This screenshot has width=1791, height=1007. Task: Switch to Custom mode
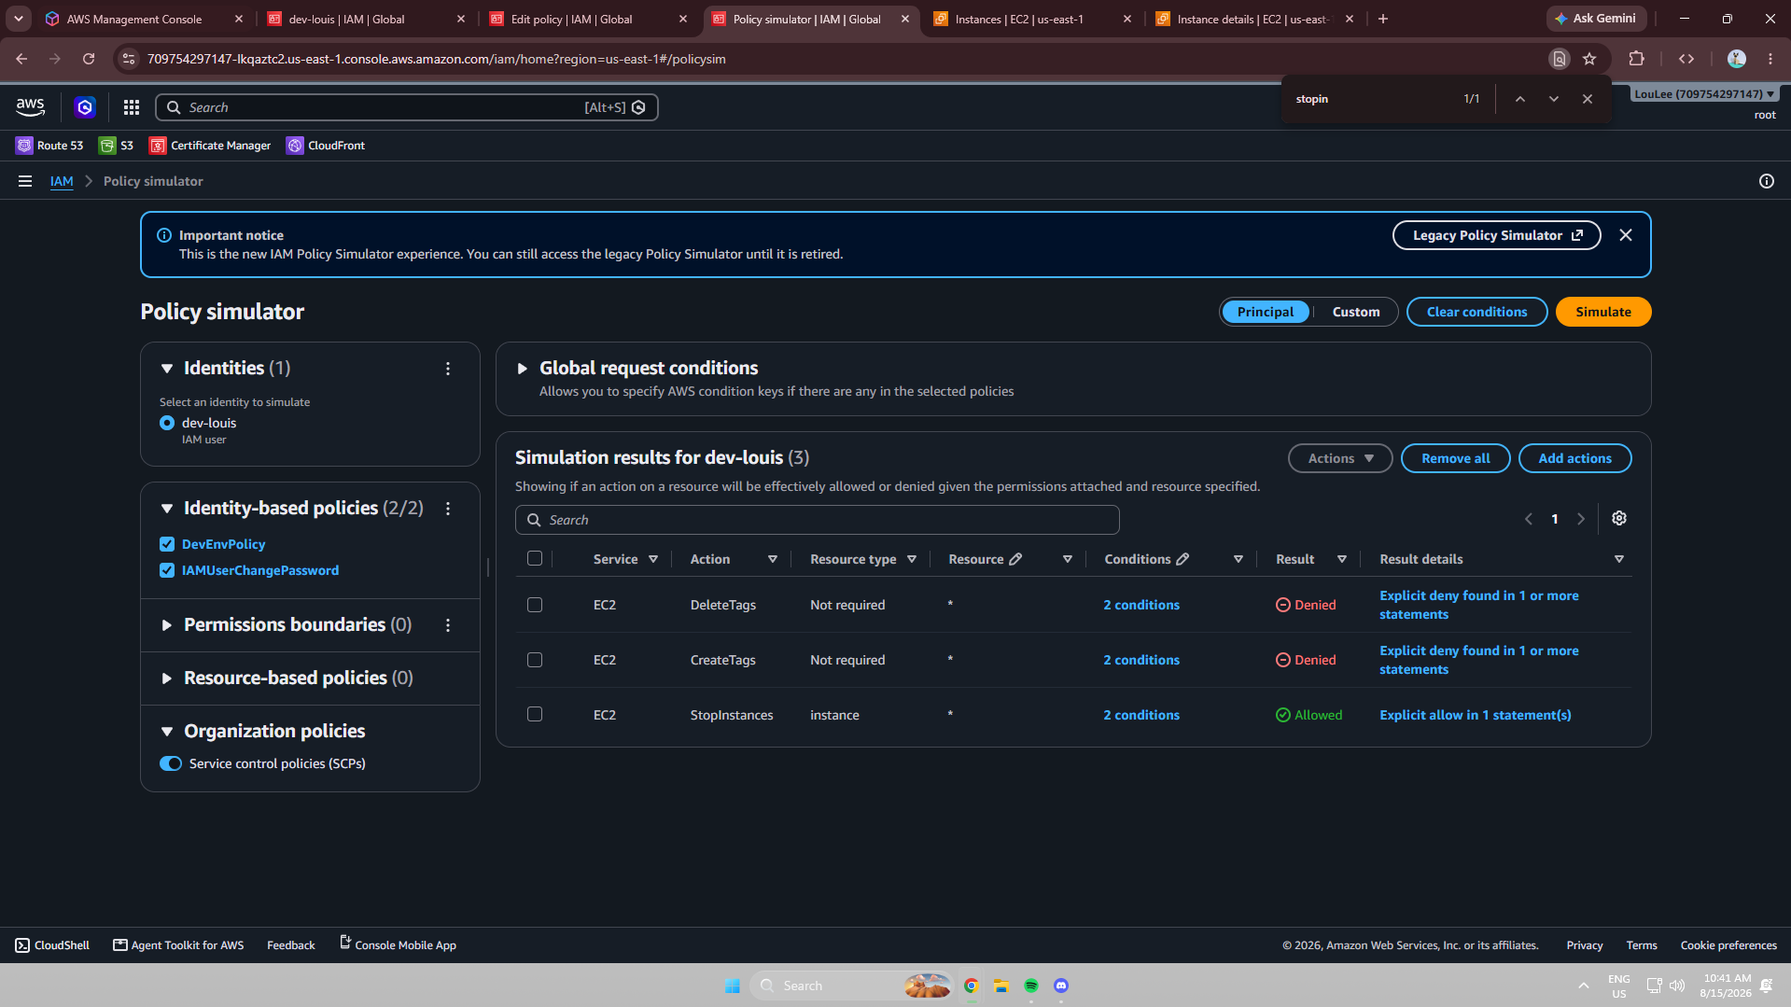coord(1355,312)
